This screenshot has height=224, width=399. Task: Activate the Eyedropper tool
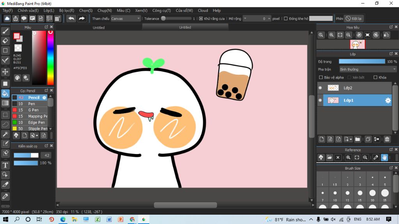pos(5,196)
